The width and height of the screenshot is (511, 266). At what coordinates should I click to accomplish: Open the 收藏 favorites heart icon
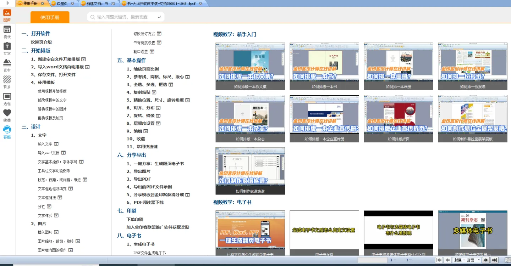pyautogui.click(x=7, y=115)
